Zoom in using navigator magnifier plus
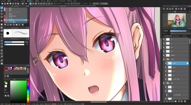Viewport: 191px width, 105px height. tap(167, 9)
